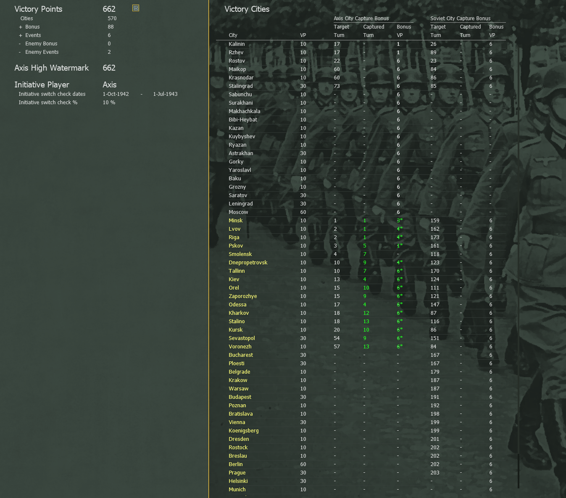Viewport: 566px width, 498px height.
Task: Click the Baku city name
Action: 235,179
